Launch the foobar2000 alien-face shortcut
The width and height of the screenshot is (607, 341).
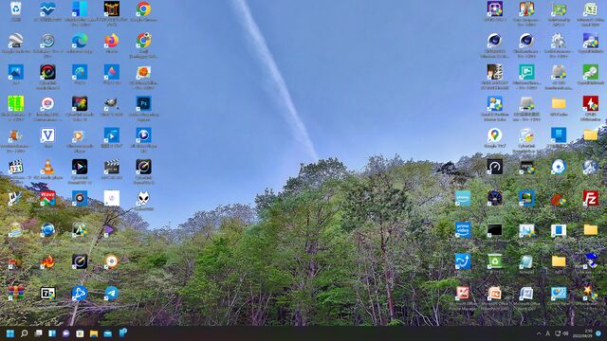pos(143,199)
